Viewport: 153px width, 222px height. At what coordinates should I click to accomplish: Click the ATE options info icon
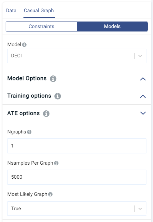tap(46, 113)
